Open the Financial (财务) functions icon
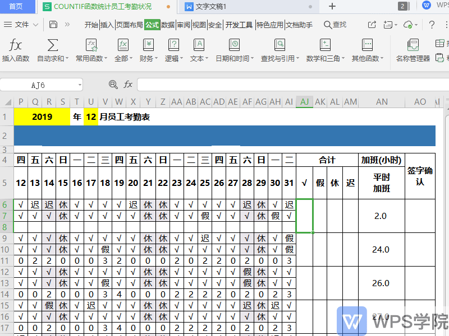449x336 pixels. (148, 45)
